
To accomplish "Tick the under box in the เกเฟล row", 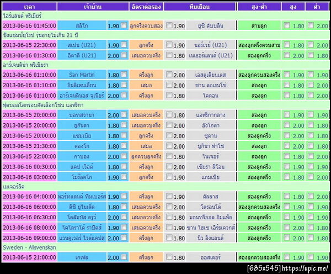I will pyautogui.click(x=311, y=257).
